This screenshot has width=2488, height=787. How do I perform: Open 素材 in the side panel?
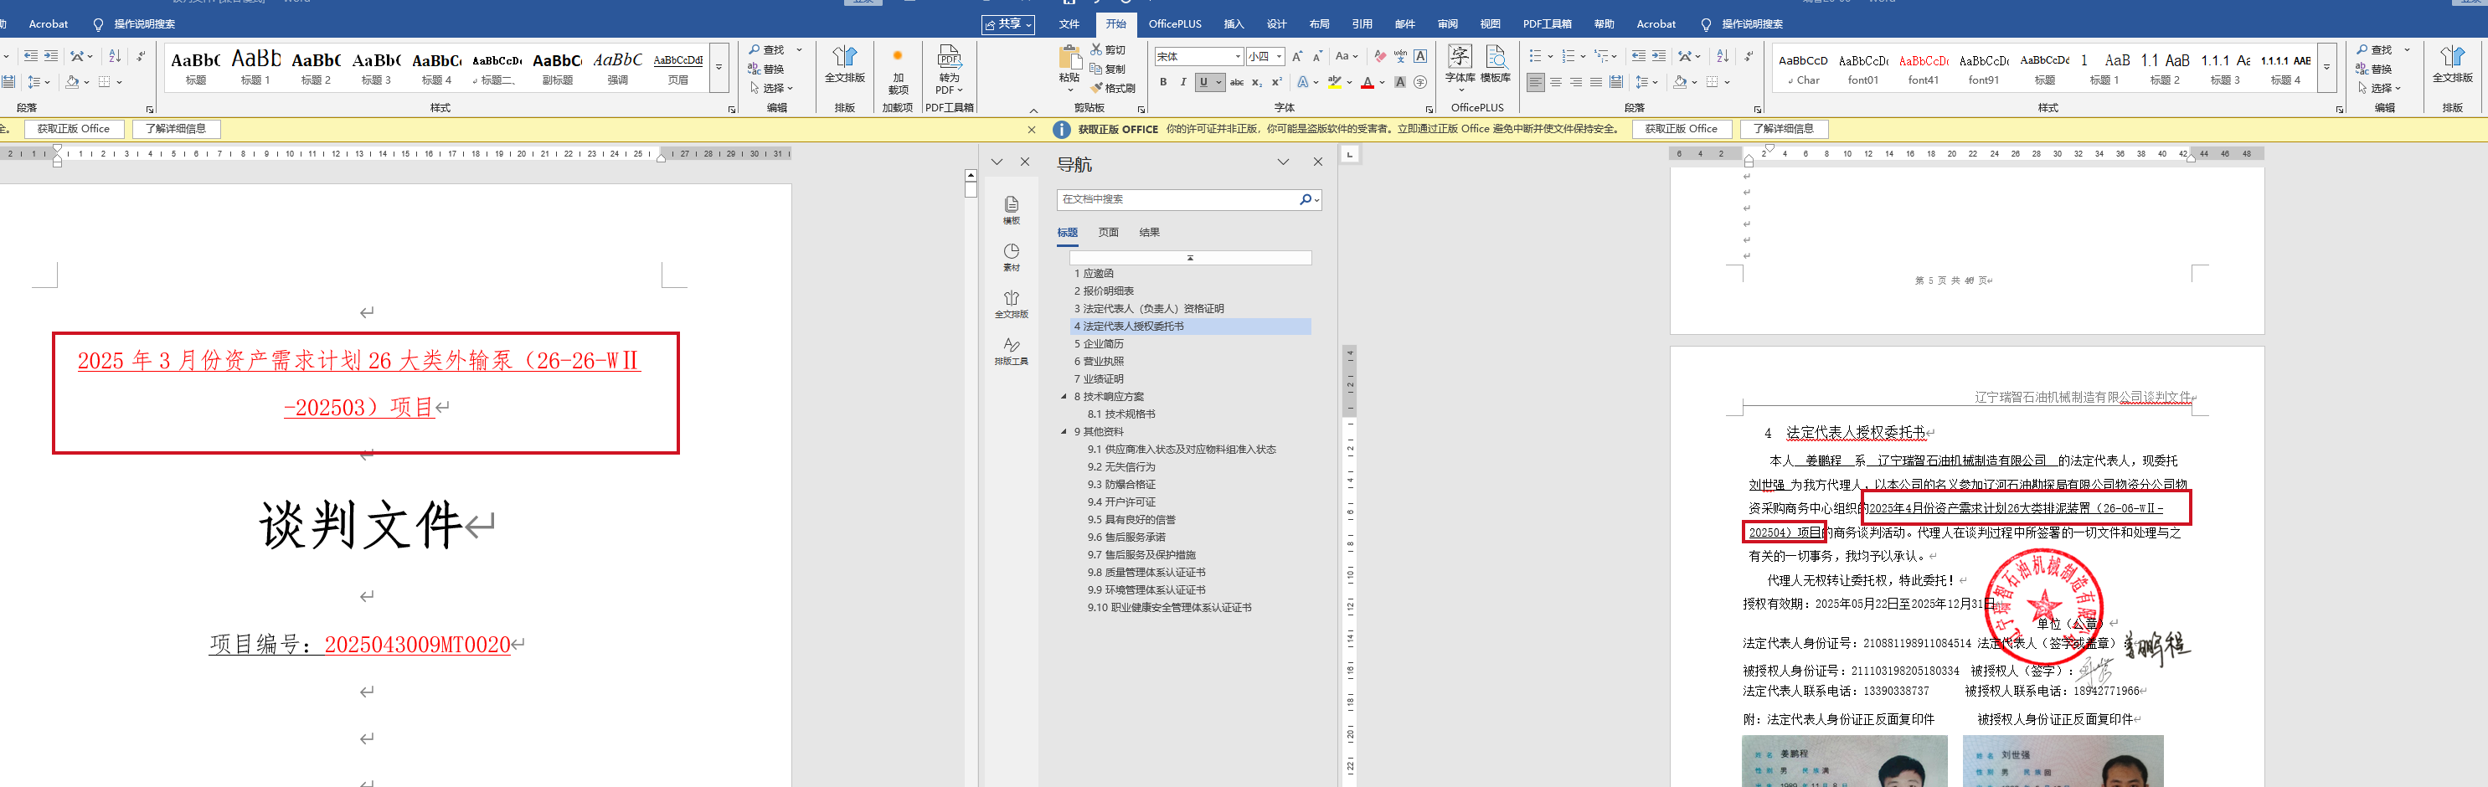point(1012,256)
